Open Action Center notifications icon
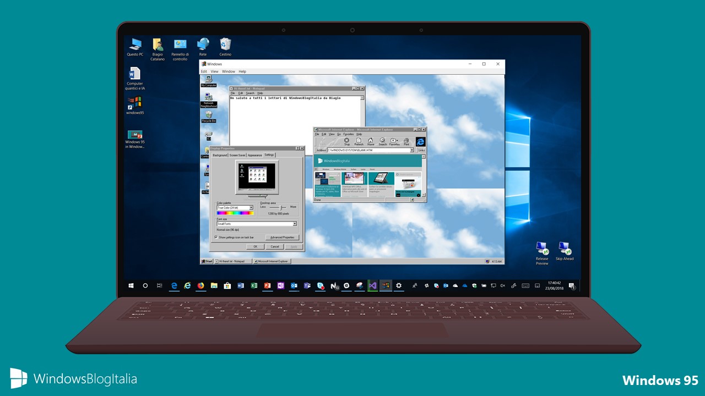This screenshot has height=396, width=705. point(572,286)
